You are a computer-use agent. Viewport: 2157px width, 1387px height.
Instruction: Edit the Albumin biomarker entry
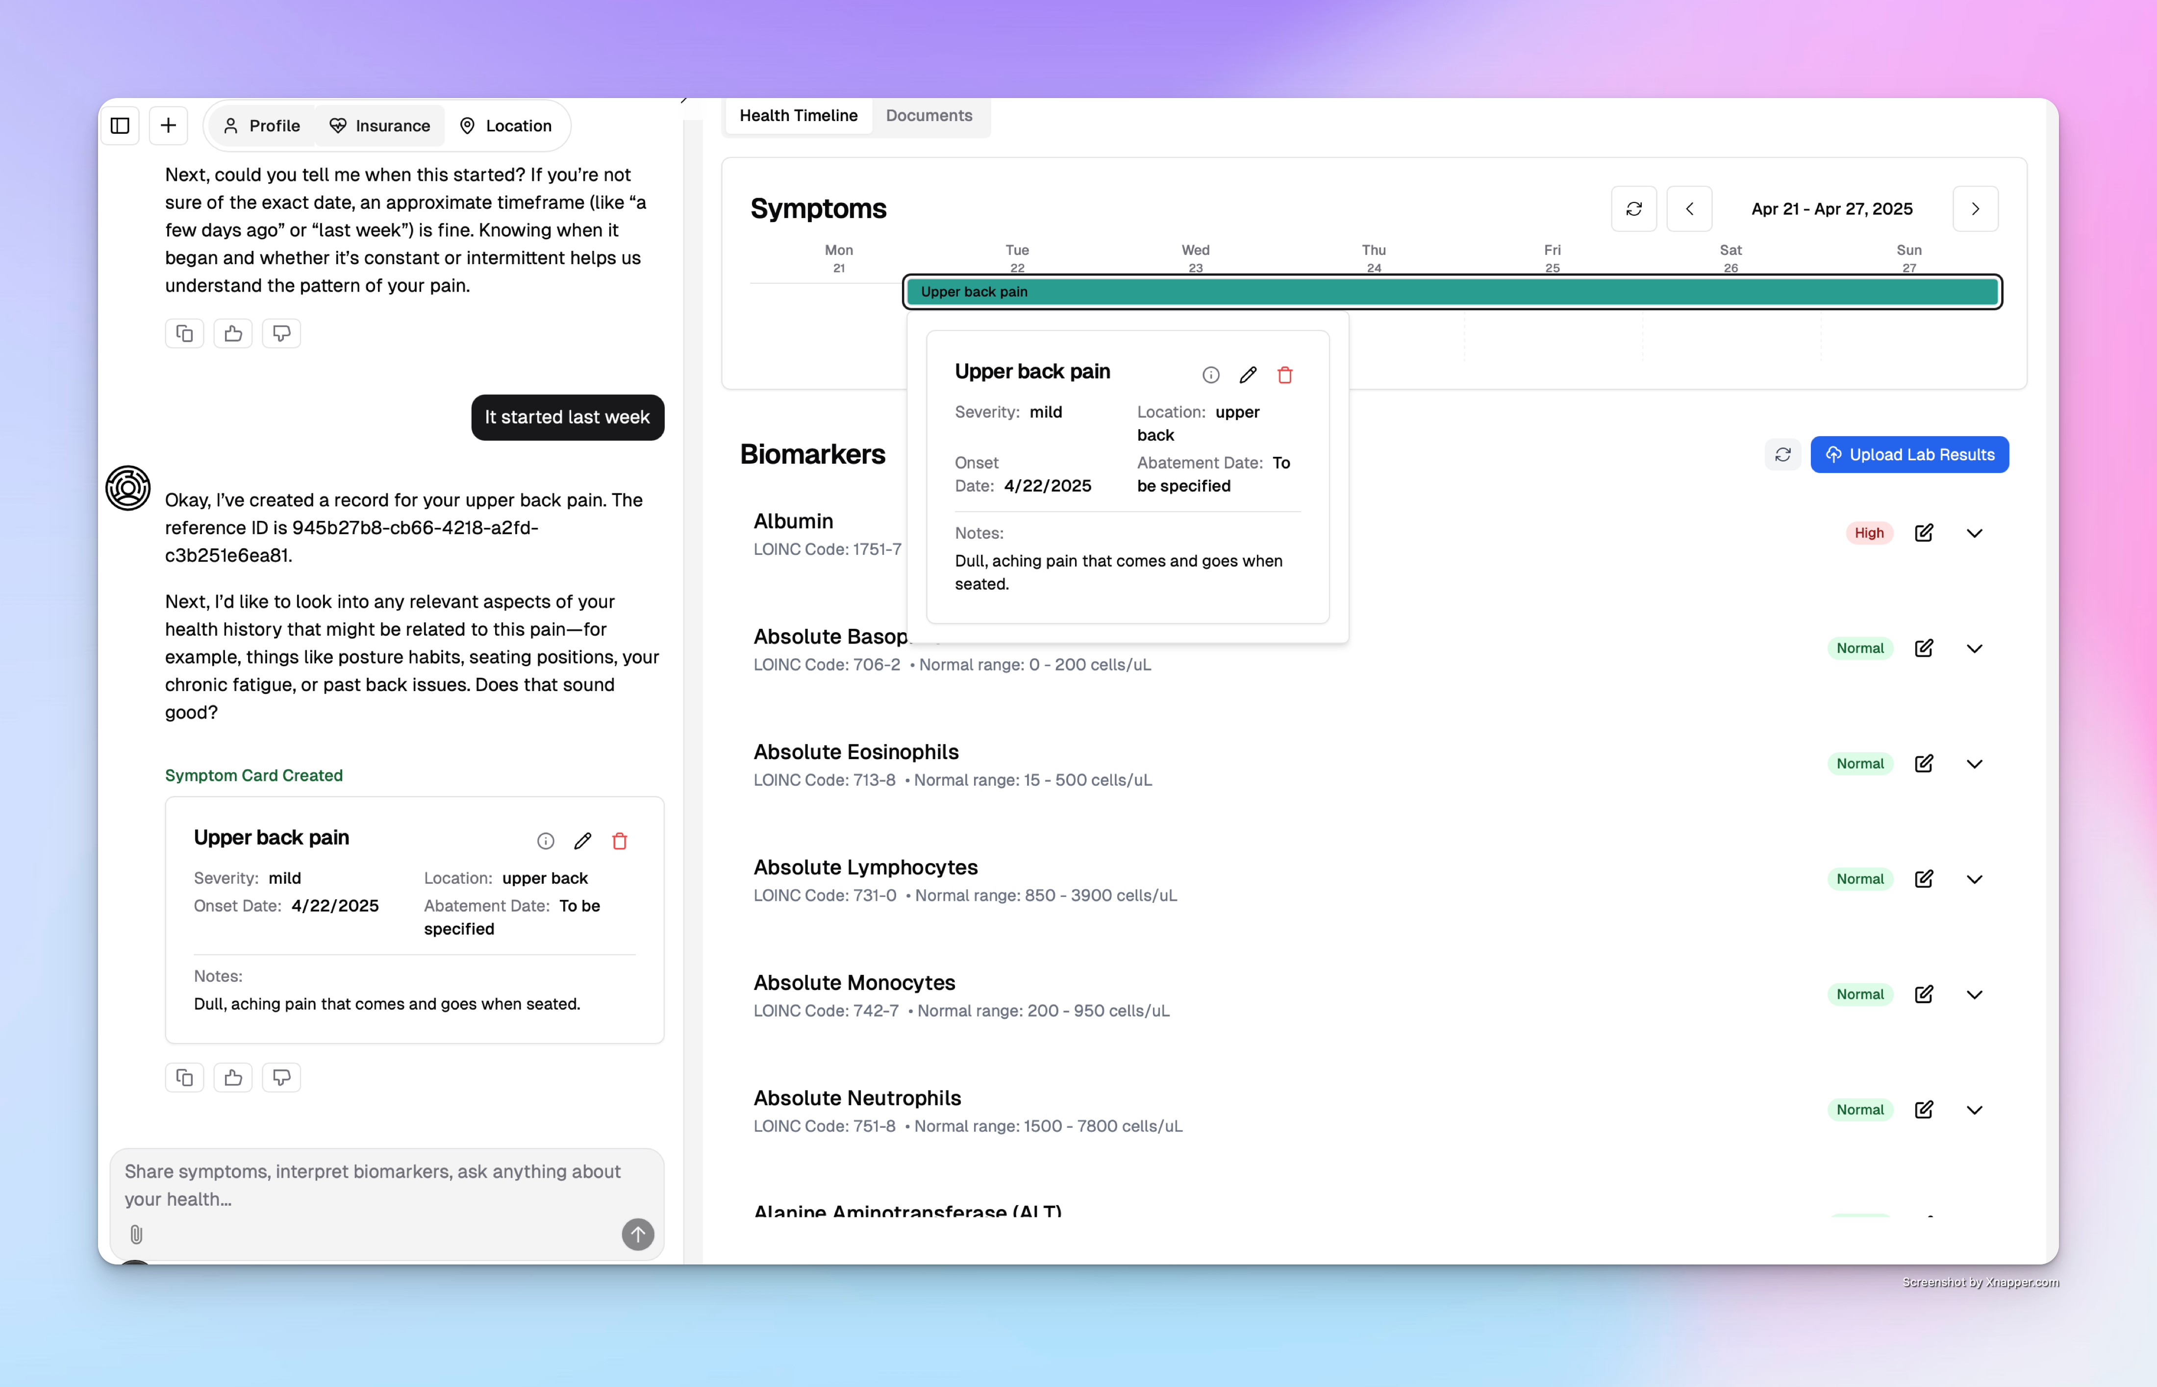point(1923,532)
